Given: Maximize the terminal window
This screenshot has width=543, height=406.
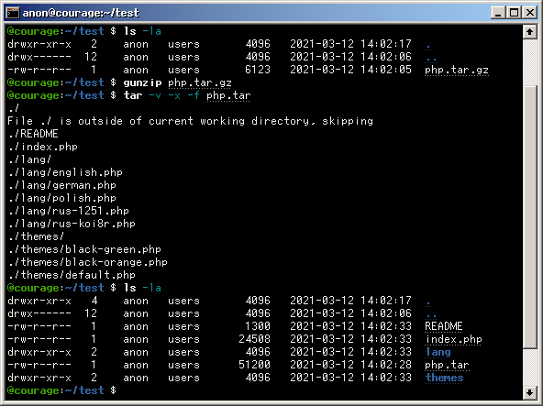Looking at the screenshot, I should (515, 13).
